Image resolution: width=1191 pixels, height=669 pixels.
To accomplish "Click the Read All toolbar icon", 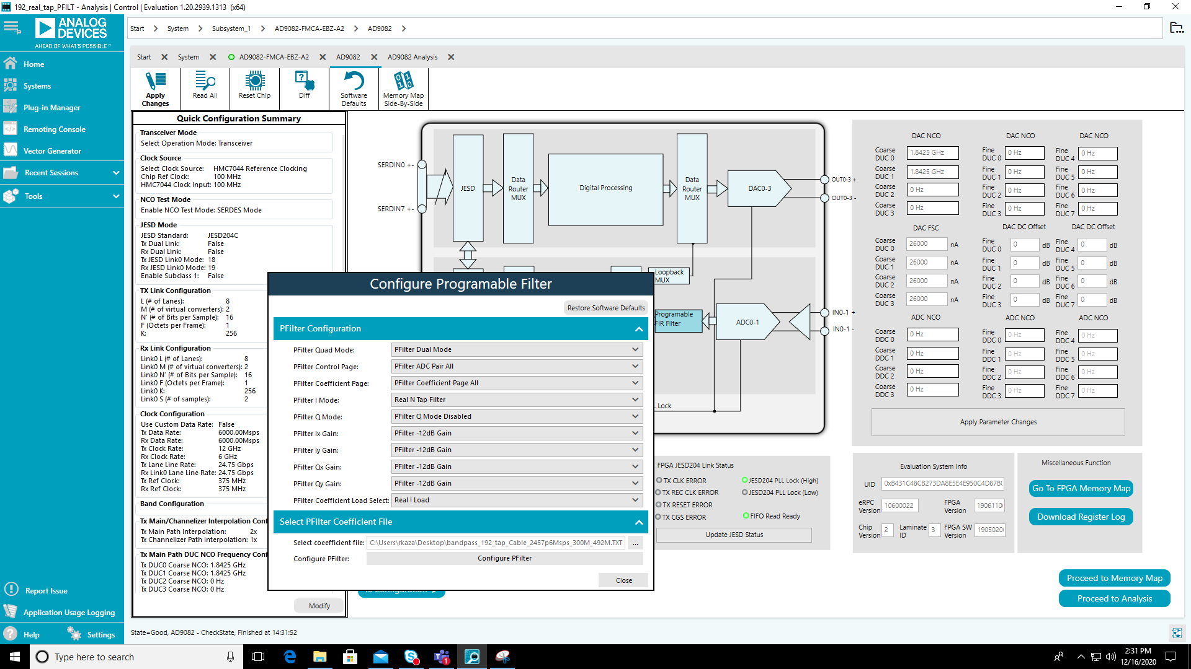I will (x=205, y=85).
